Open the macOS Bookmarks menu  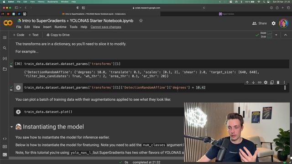(52, 2)
